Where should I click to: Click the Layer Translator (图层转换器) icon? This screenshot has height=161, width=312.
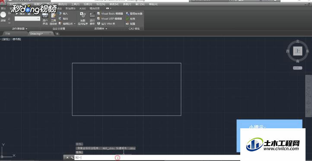[x=134, y=13]
